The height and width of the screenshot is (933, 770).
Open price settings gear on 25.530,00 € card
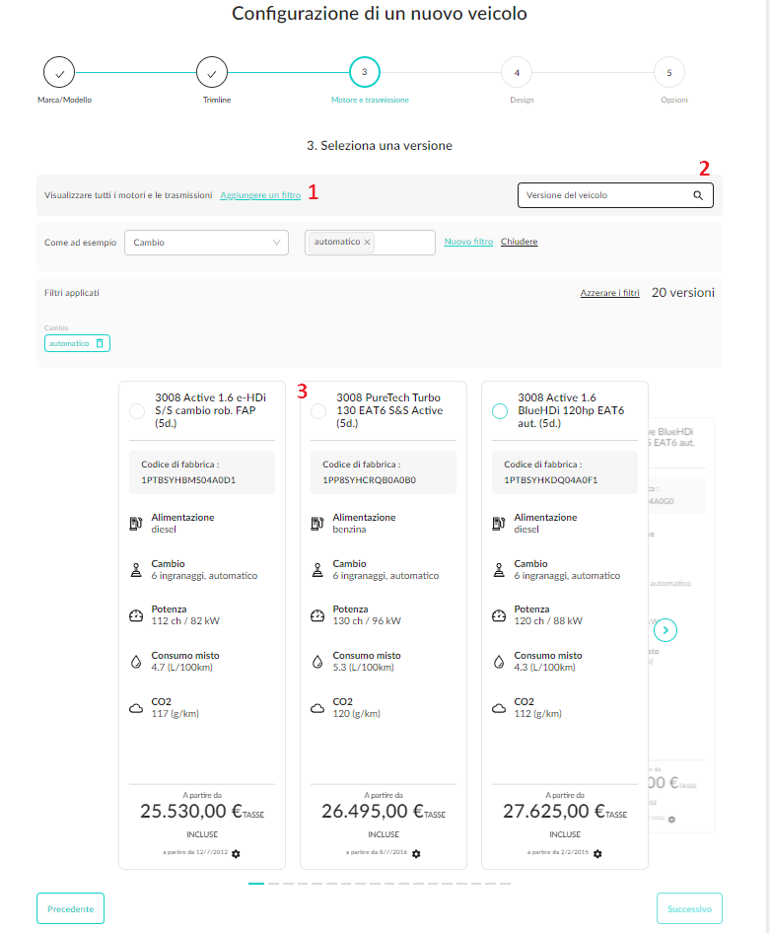pos(236,853)
